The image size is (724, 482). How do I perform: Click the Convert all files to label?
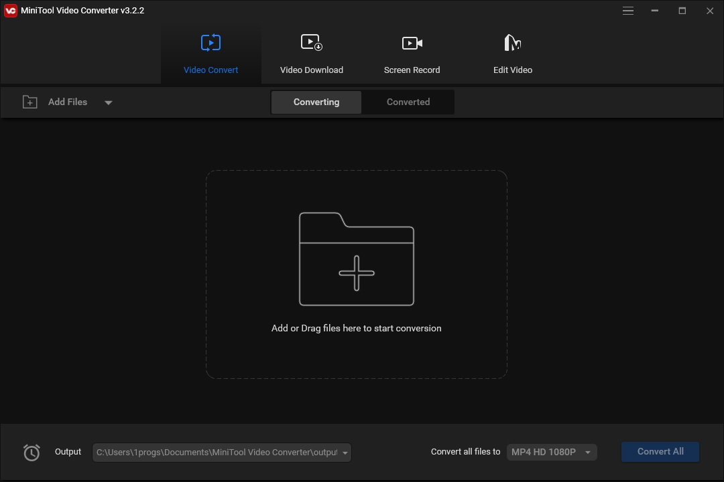click(465, 452)
